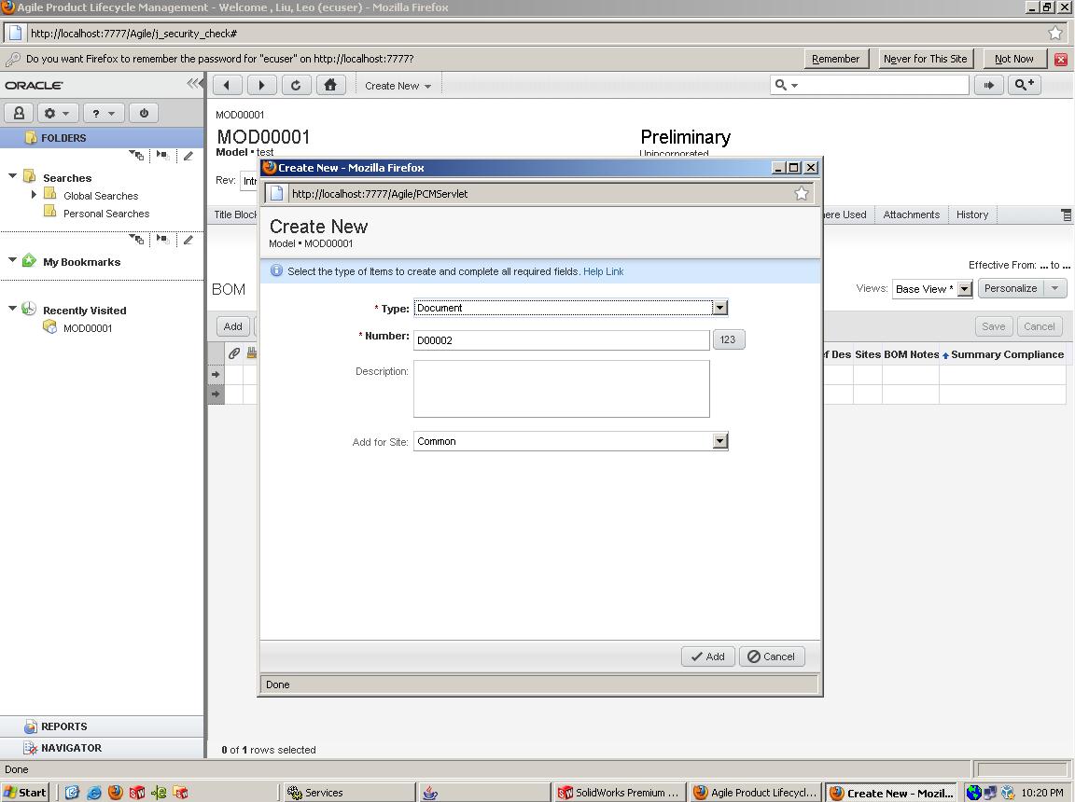Click the back navigation arrow in Agile toolbar

click(227, 86)
